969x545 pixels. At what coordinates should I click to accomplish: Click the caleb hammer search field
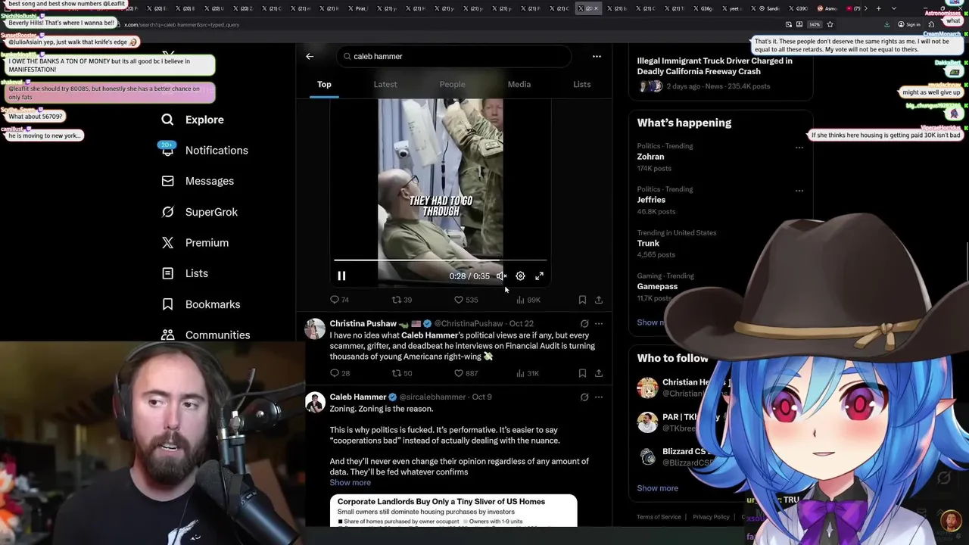pyautogui.click(x=453, y=56)
